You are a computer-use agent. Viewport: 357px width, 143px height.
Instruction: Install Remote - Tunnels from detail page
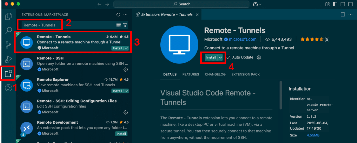point(211,57)
